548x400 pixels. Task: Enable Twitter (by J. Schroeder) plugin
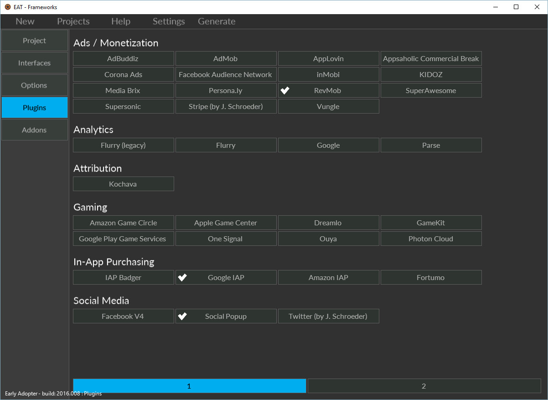328,316
